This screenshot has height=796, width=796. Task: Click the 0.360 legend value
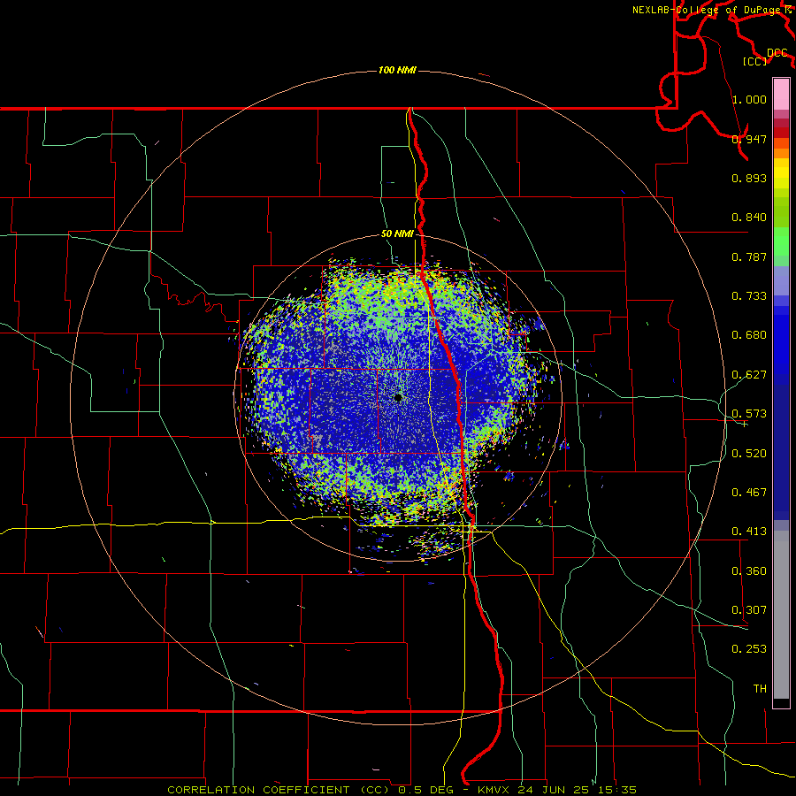click(749, 571)
